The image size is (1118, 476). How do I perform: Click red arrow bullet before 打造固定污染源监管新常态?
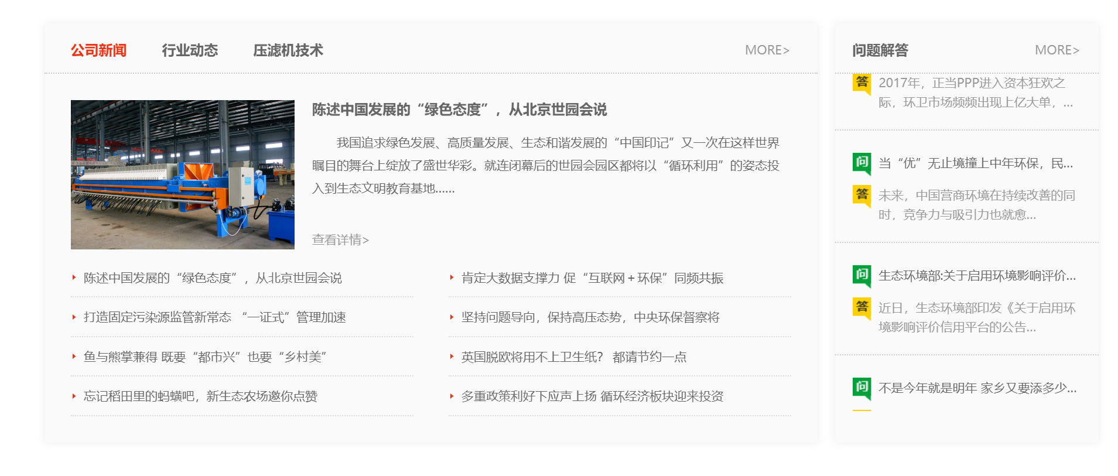[74, 317]
